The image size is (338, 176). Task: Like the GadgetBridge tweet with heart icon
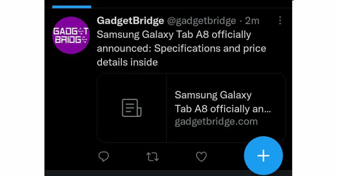201,157
